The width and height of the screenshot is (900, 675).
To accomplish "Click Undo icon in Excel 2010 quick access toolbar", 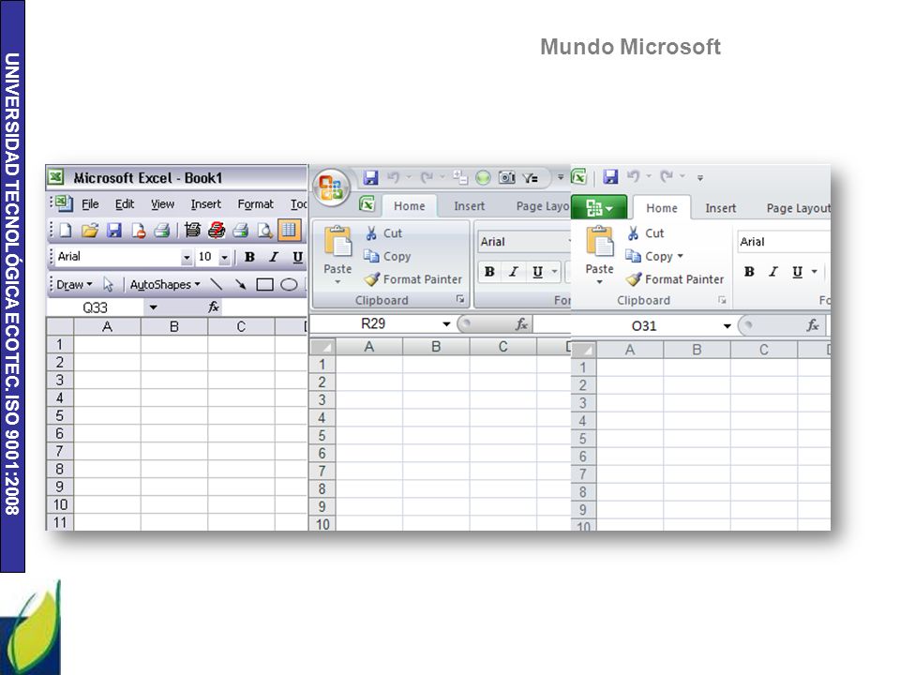I will pos(633,176).
